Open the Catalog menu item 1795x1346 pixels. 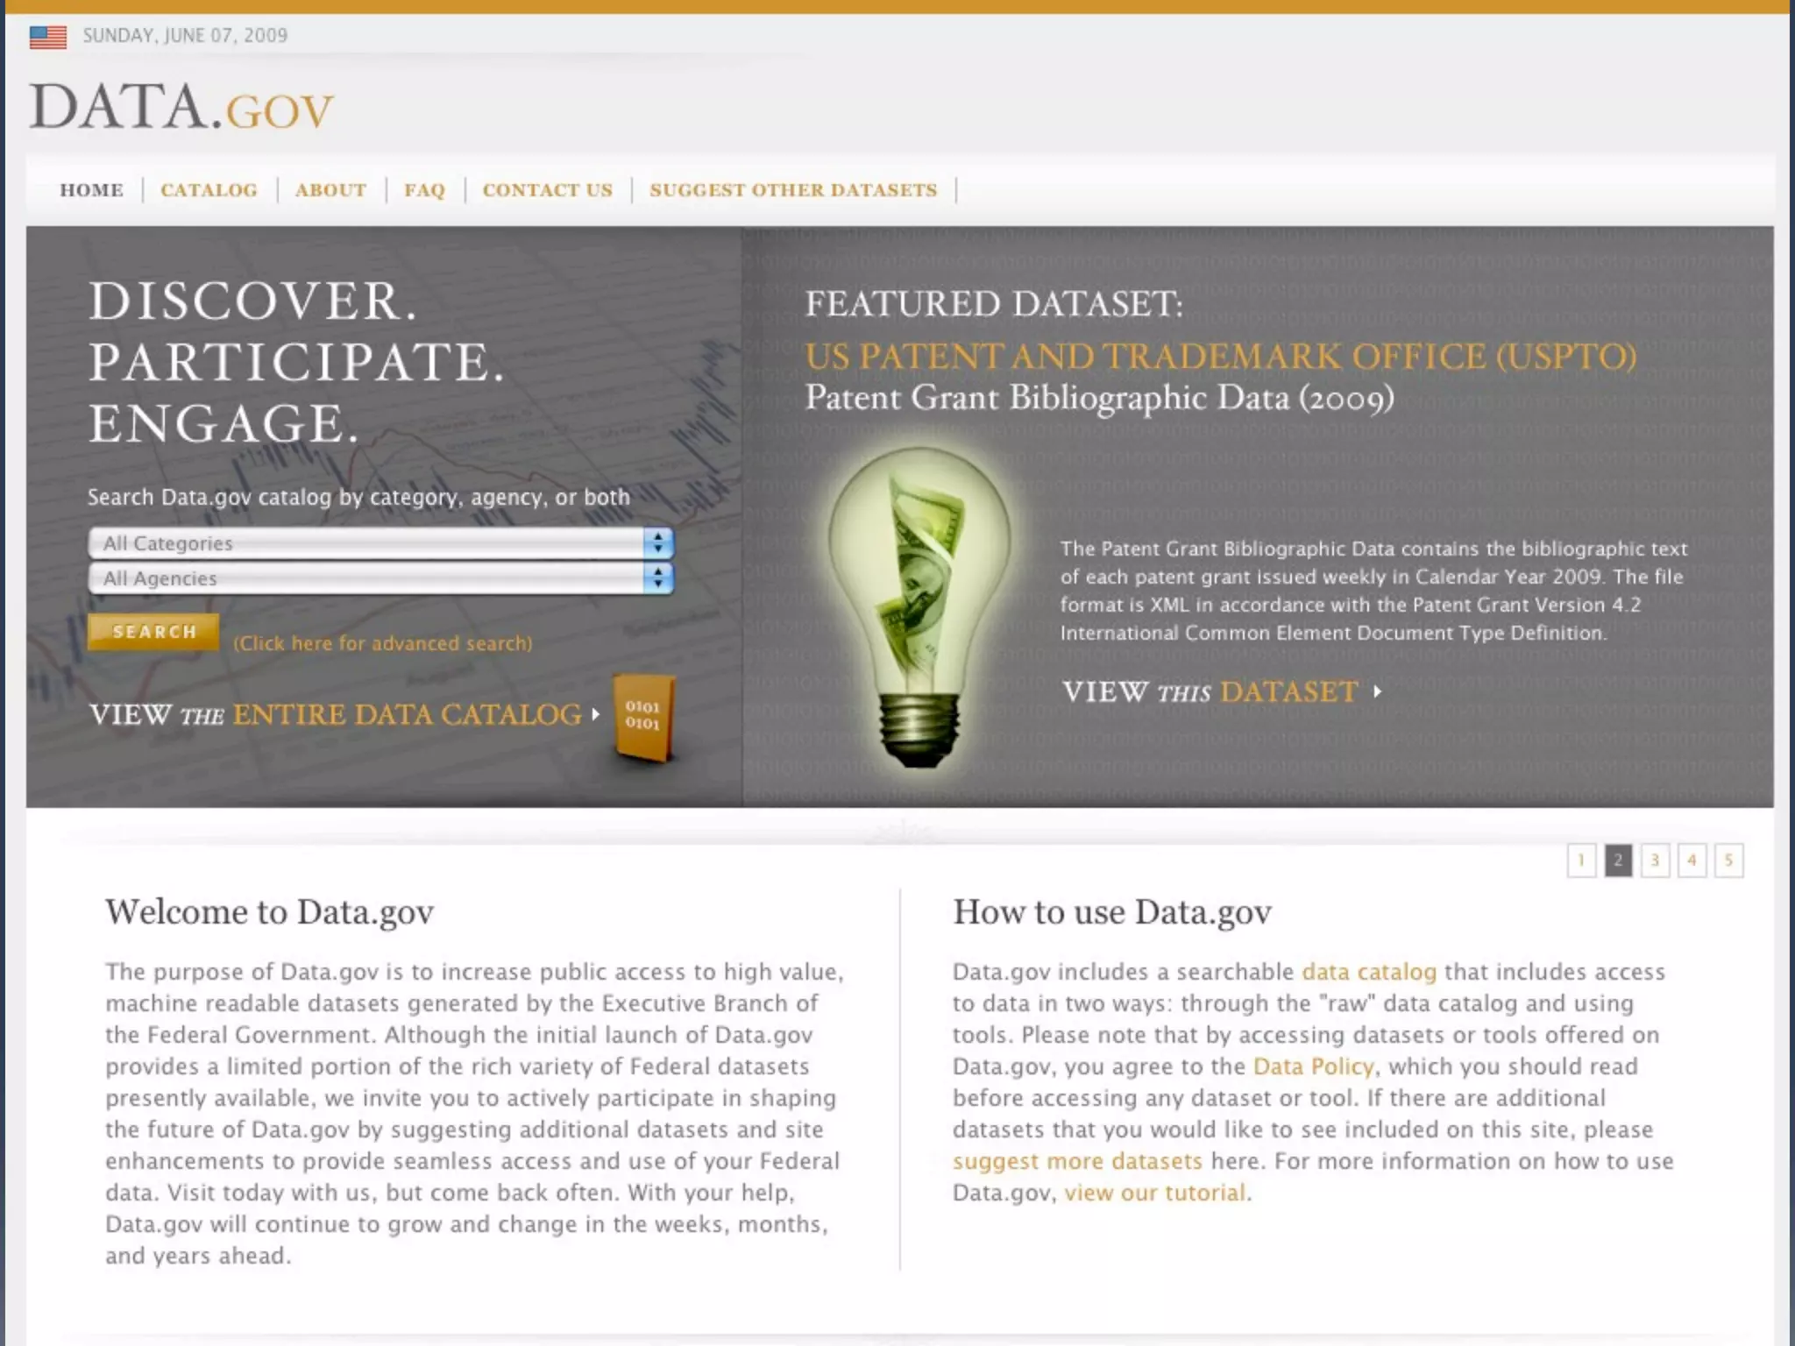click(209, 190)
